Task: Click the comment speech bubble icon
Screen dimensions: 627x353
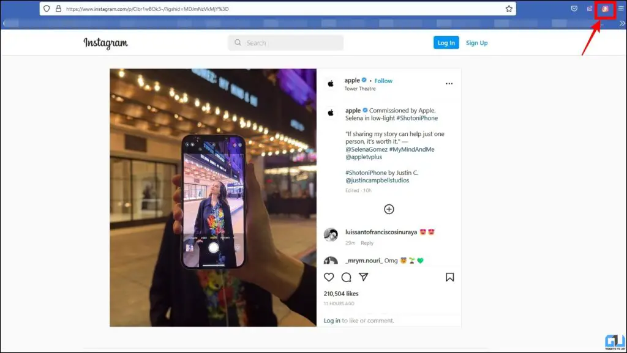Action: tap(347, 277)
